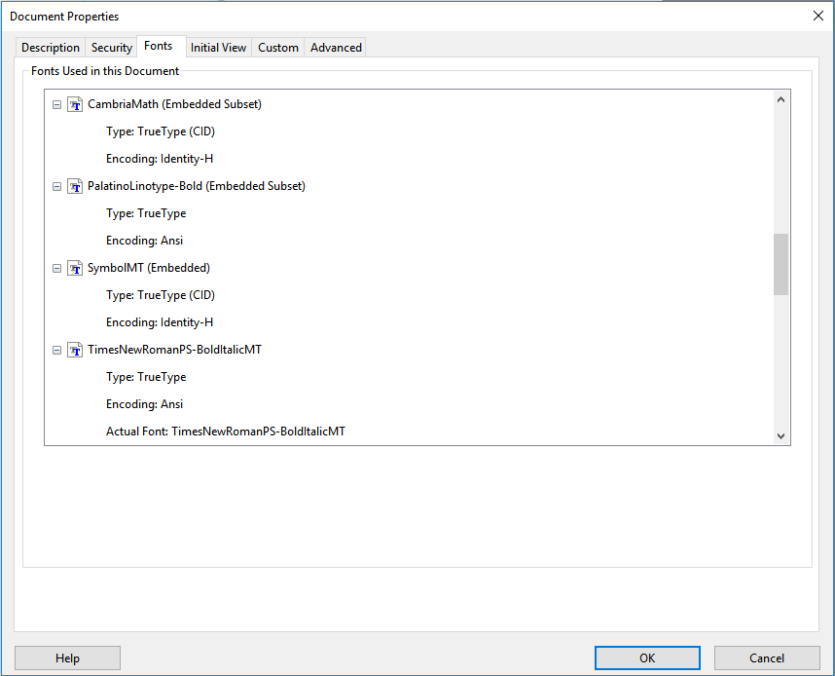This screenshot has height=676, width=835.
Task: Switch to the Description tab
Action: point(50,47)
